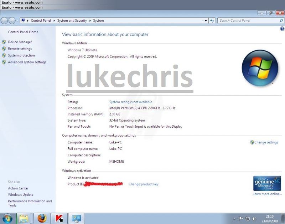
Task: Expand the arrow before Control Panel breadcrumb
Action: [28, 21]
